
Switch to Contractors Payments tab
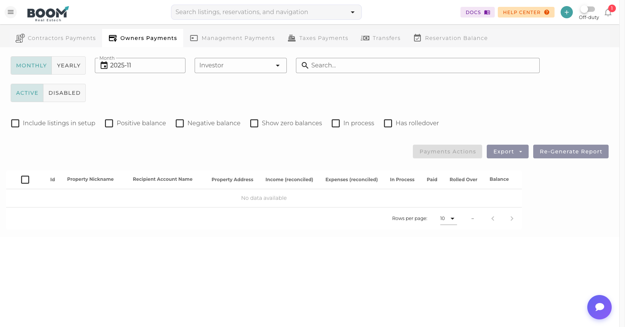pyautogui.click(x=56, y=38)
